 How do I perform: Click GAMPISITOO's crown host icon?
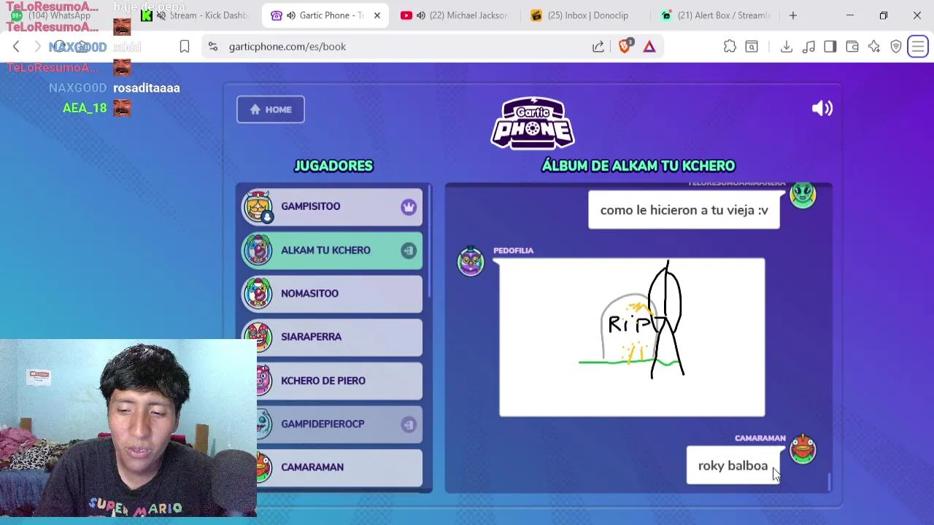click(409, 206)
